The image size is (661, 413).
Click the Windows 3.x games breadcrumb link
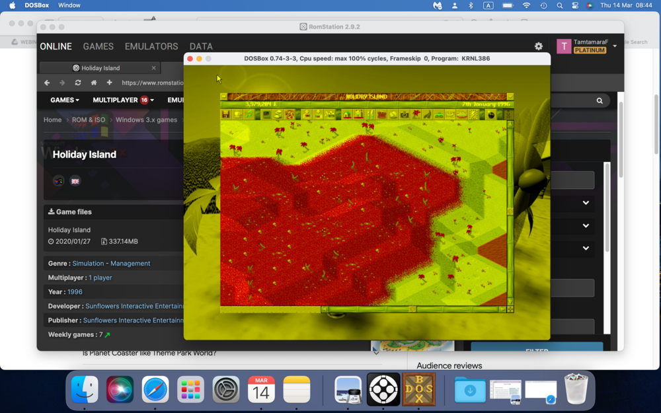(145, 120)
